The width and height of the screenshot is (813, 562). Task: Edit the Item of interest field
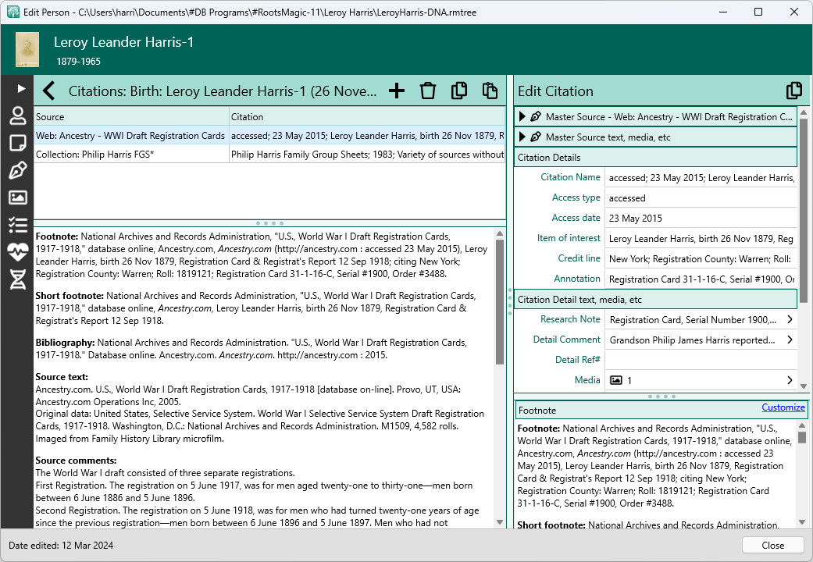click(x=701, y=238)
